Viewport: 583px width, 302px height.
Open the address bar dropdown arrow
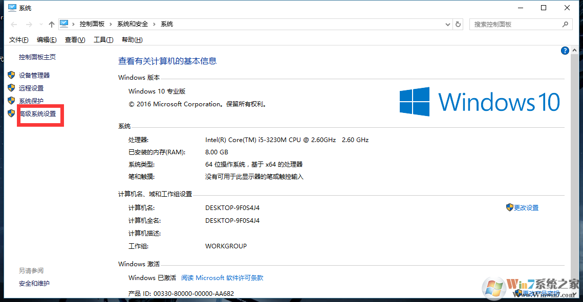pyautogui.click(x=447, y=24)
